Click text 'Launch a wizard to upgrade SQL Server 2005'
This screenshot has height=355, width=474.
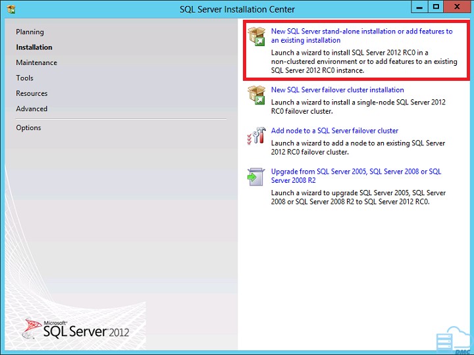(340, 193)
